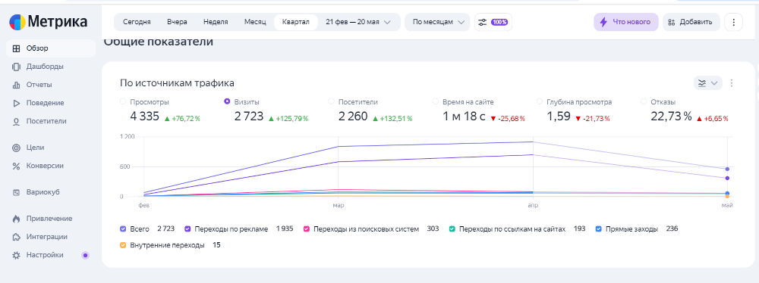Image resolution: width=759 pixels, height=283 pixels.
Task: Click the Яндекс Метрика logo icon
Action: pos(17,22)
